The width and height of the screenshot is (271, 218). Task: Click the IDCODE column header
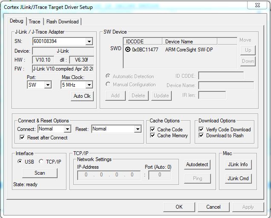(143, 41)
